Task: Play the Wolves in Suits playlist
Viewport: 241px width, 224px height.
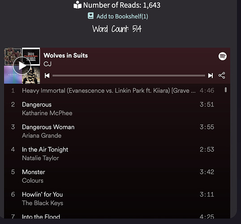Action: 22,66
